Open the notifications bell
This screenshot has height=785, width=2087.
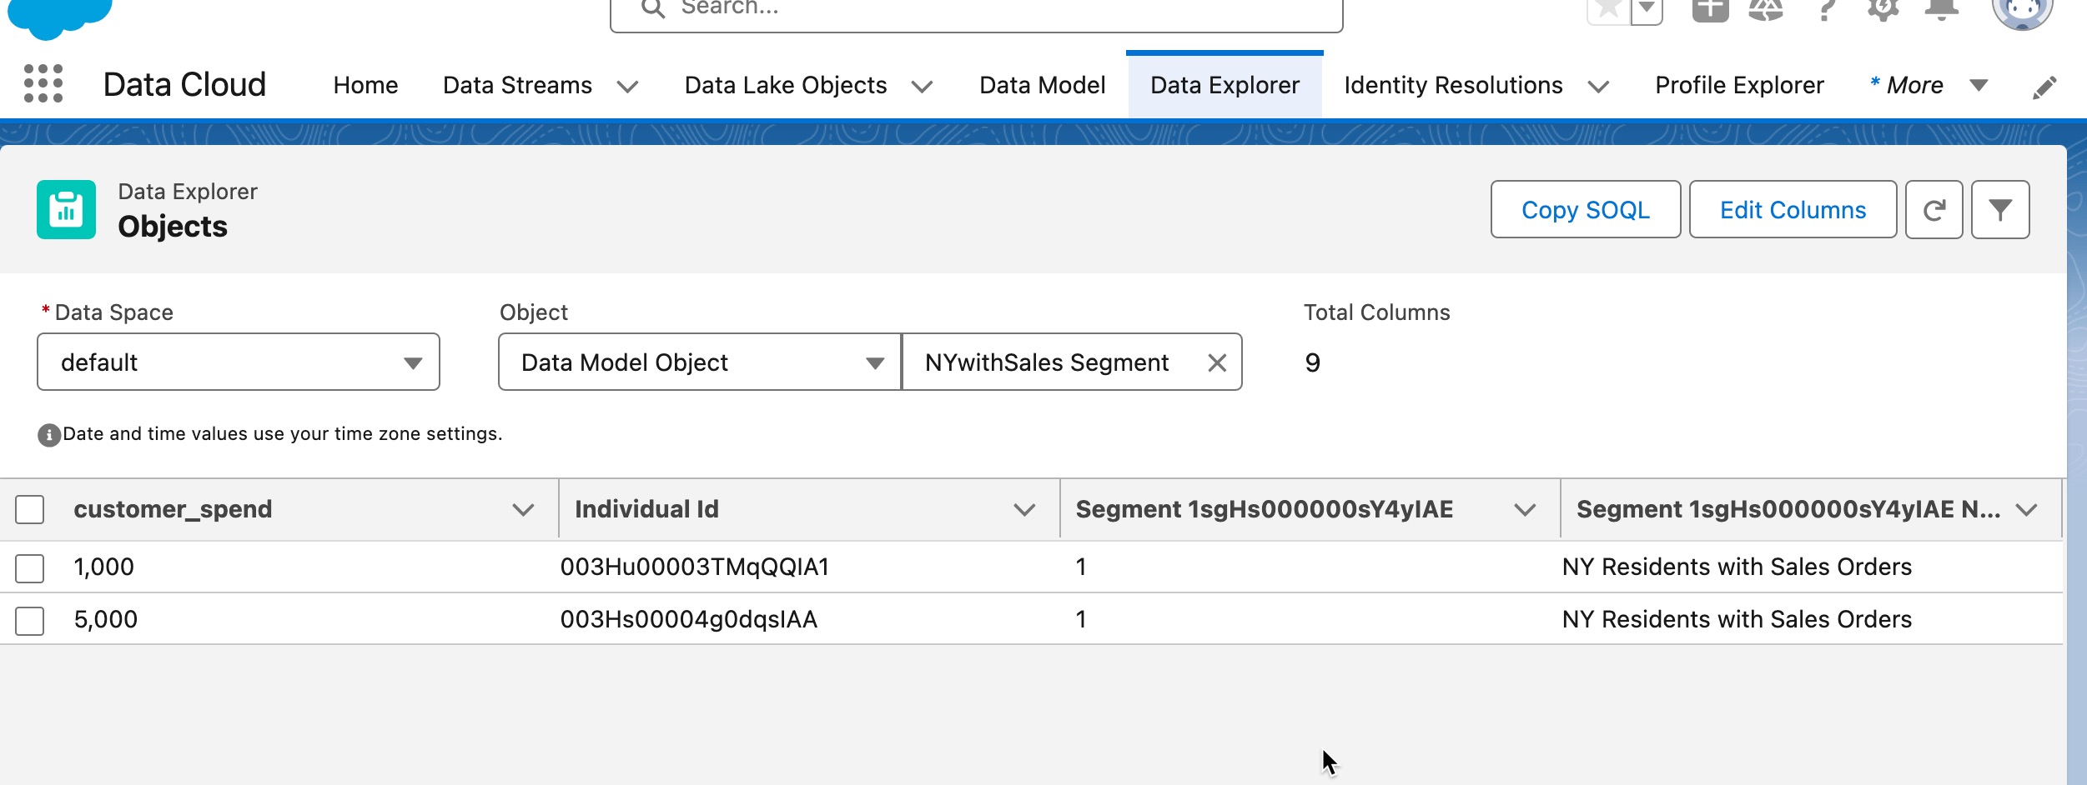(1941, 10)
